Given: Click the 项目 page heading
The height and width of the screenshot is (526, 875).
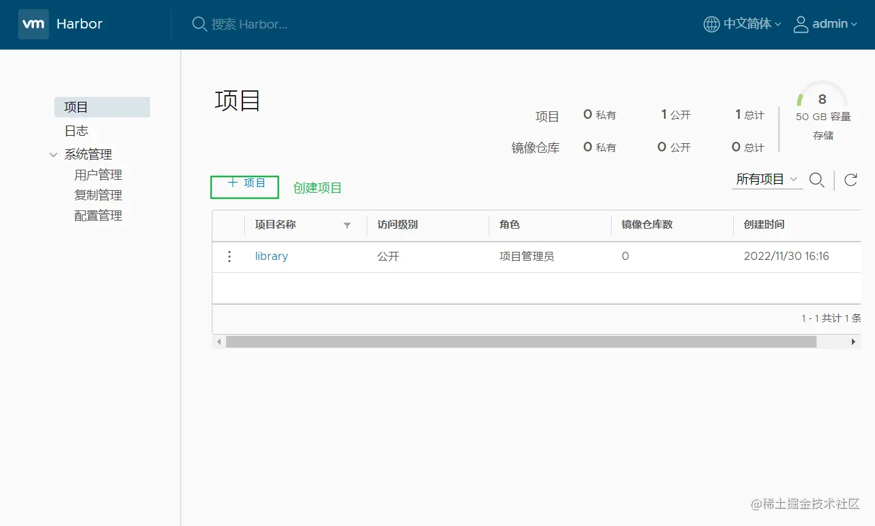Looking at the screenshot, I should click(238, 100).
